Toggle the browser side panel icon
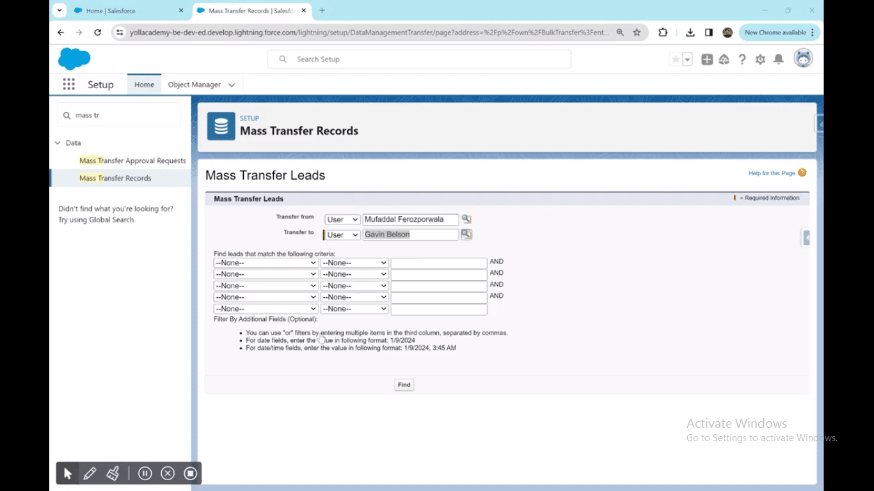The image size is (874, 491). [x=709, y=32]
